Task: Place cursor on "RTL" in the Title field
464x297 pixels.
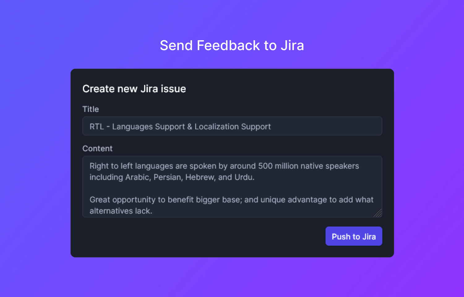Action: pyautogui.click(x=97, y=127)
